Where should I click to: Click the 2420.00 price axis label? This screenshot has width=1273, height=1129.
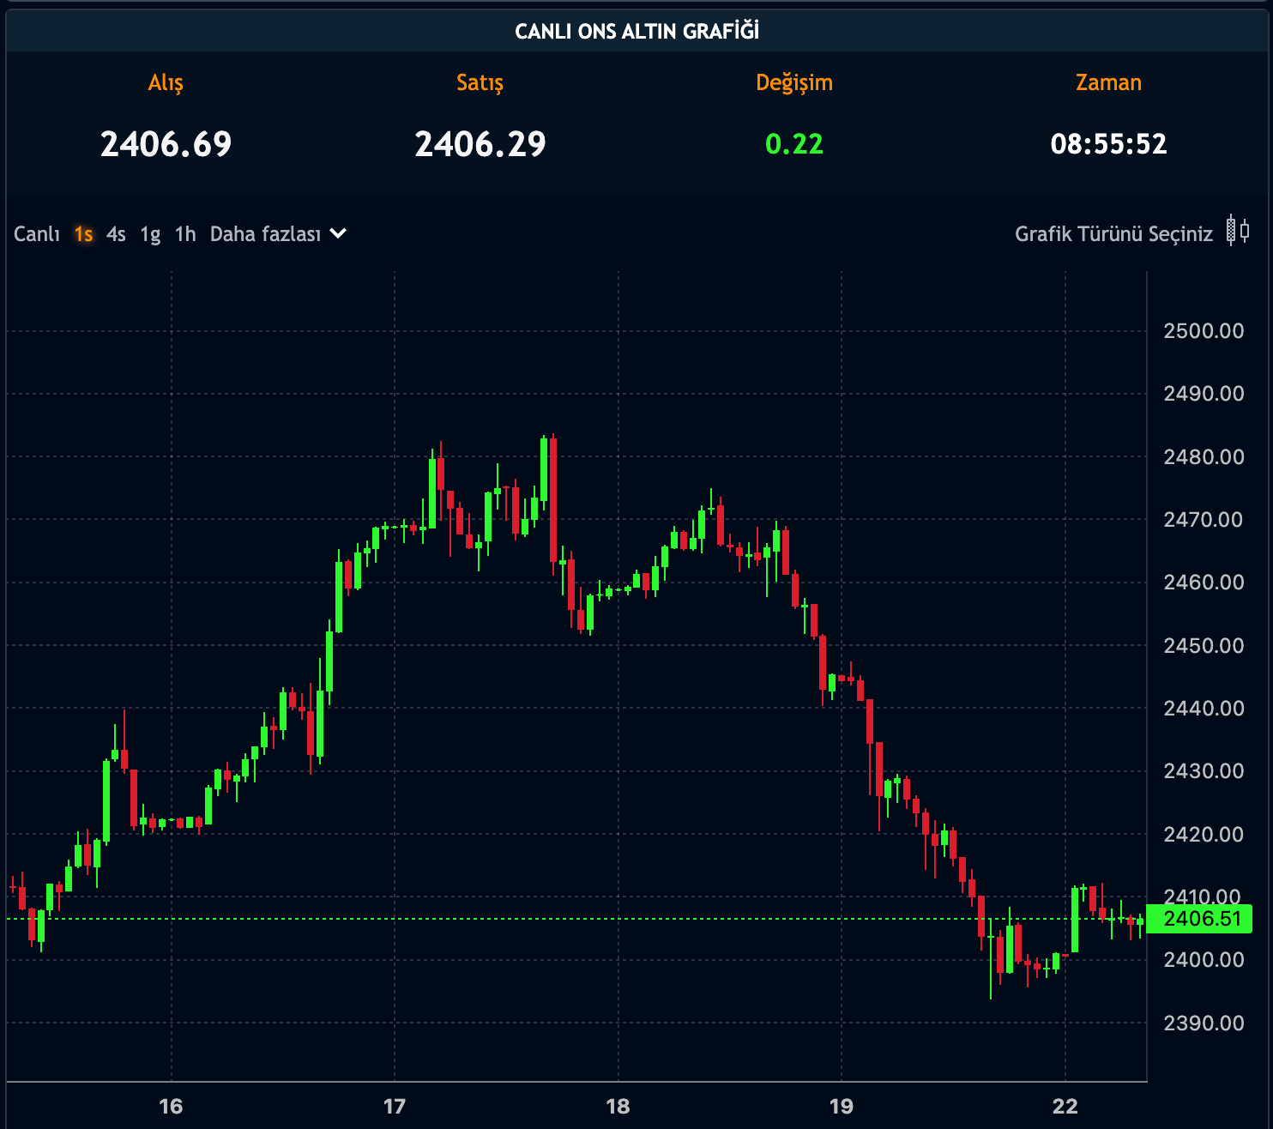tap(1204, 835)
